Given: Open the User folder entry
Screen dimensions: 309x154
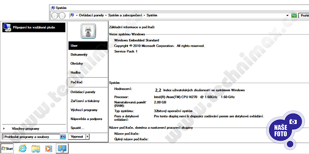Looking at the screenshot, I should pos(88,45).
